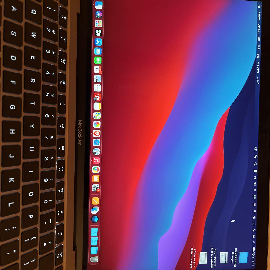Open the ウインドウ menu
The image size is (270, 270).
click(258, 68)
